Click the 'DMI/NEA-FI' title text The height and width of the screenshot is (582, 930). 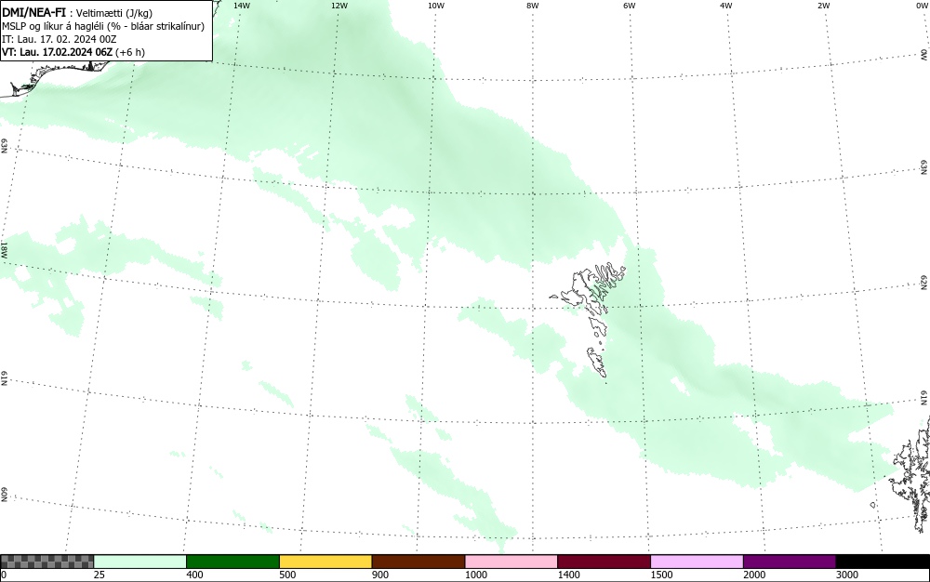pos(33,12)
